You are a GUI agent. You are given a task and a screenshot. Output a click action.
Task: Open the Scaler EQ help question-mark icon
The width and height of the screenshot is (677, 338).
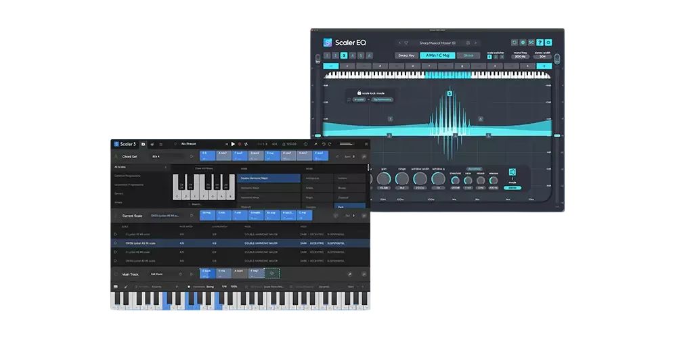point(540,43)
